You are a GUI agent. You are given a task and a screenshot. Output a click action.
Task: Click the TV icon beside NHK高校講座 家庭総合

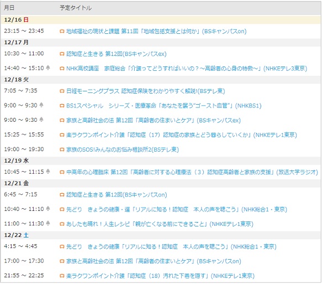[62, 69]
